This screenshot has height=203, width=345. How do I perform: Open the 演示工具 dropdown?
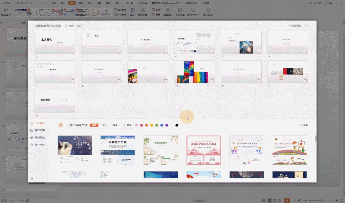pyautogui.click(x=208, y=12)
